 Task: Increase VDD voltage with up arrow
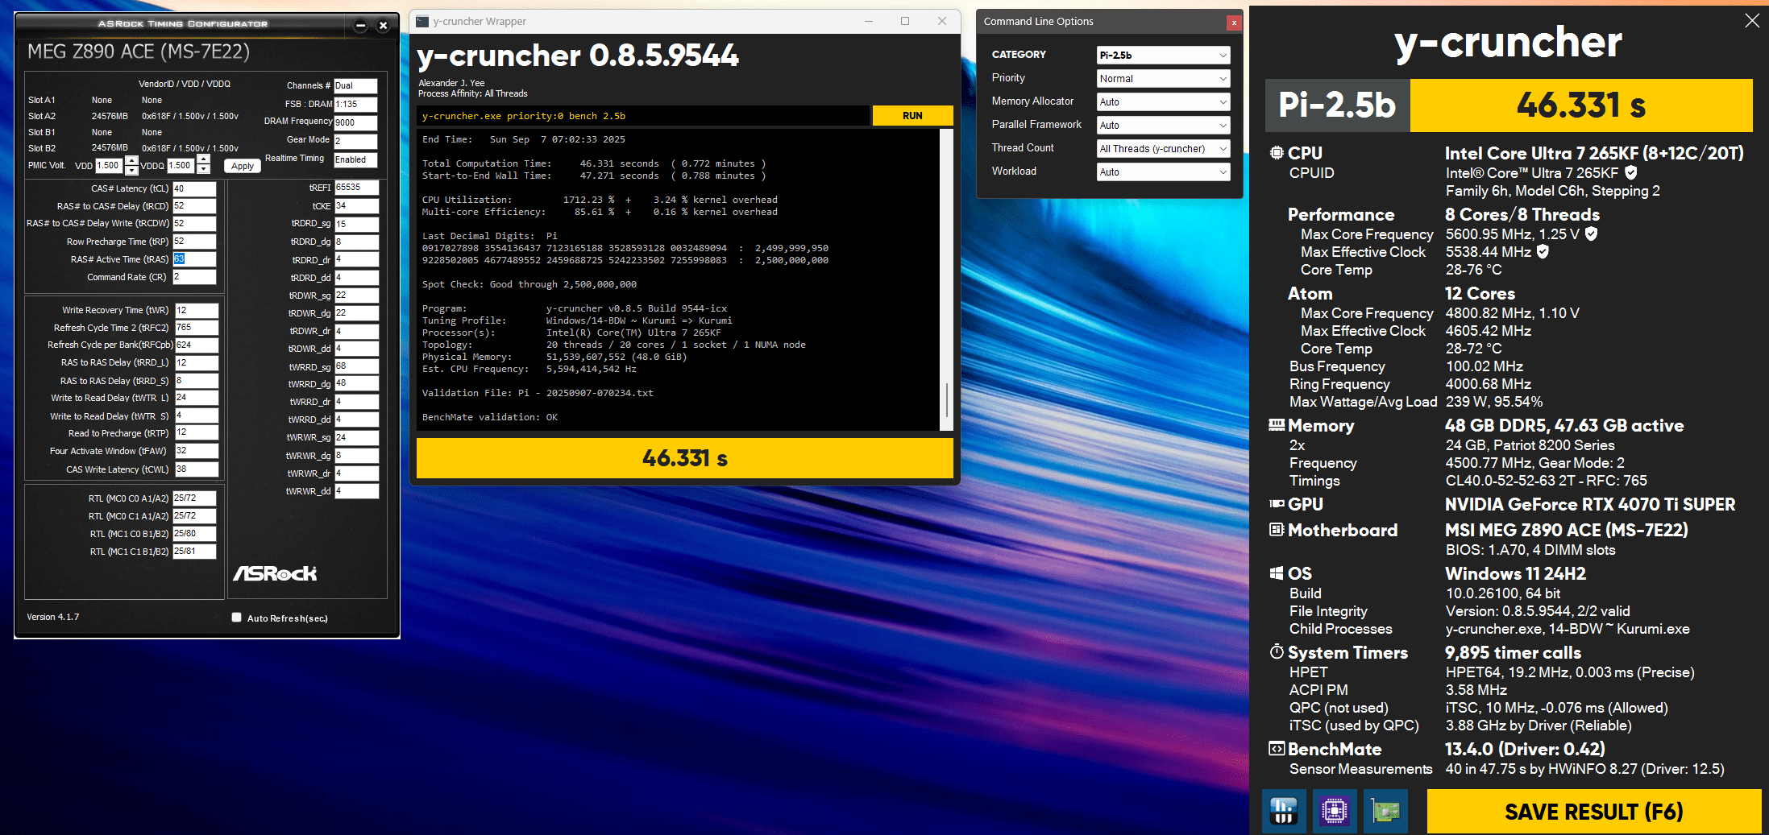pos(131,161)
